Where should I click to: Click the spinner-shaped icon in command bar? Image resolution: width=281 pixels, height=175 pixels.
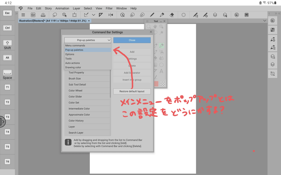tap(184, 15)
